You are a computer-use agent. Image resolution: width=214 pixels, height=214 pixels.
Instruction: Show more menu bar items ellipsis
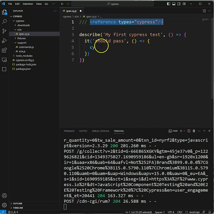53,4
